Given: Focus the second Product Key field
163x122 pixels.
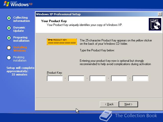Looking at the screenshot, I should 76,78.
